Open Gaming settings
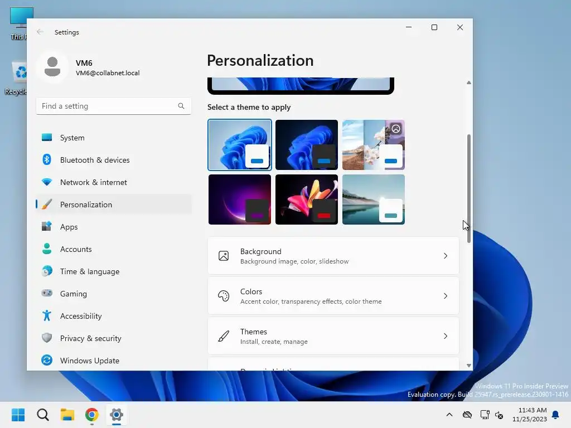This screenshot has height=428, width=571. click(x=114, y=293)
